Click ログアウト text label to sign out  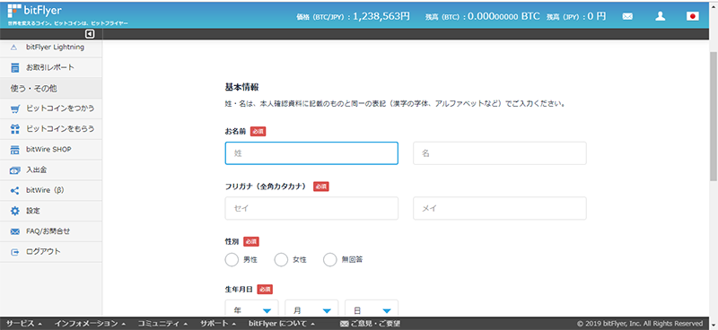[x=43, y=252]
